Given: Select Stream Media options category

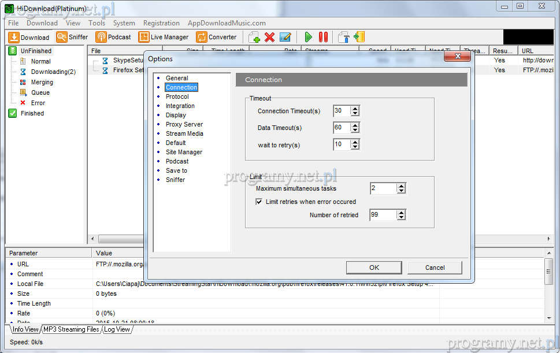Looking at the screenshot, I should (184, 133).
